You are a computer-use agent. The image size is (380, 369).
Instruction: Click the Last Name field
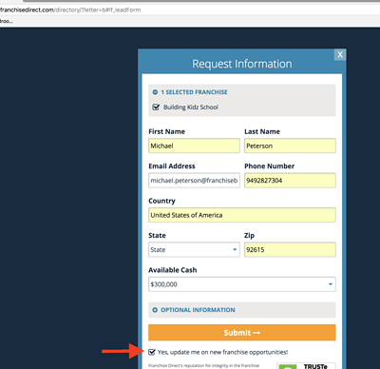tap(290, 146)
